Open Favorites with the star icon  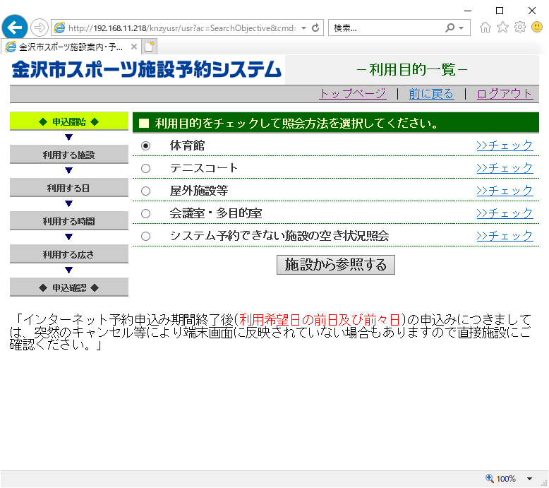[503, 27]
